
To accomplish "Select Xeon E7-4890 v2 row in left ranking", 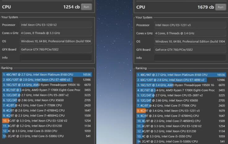I will click(x=47, y=80).
